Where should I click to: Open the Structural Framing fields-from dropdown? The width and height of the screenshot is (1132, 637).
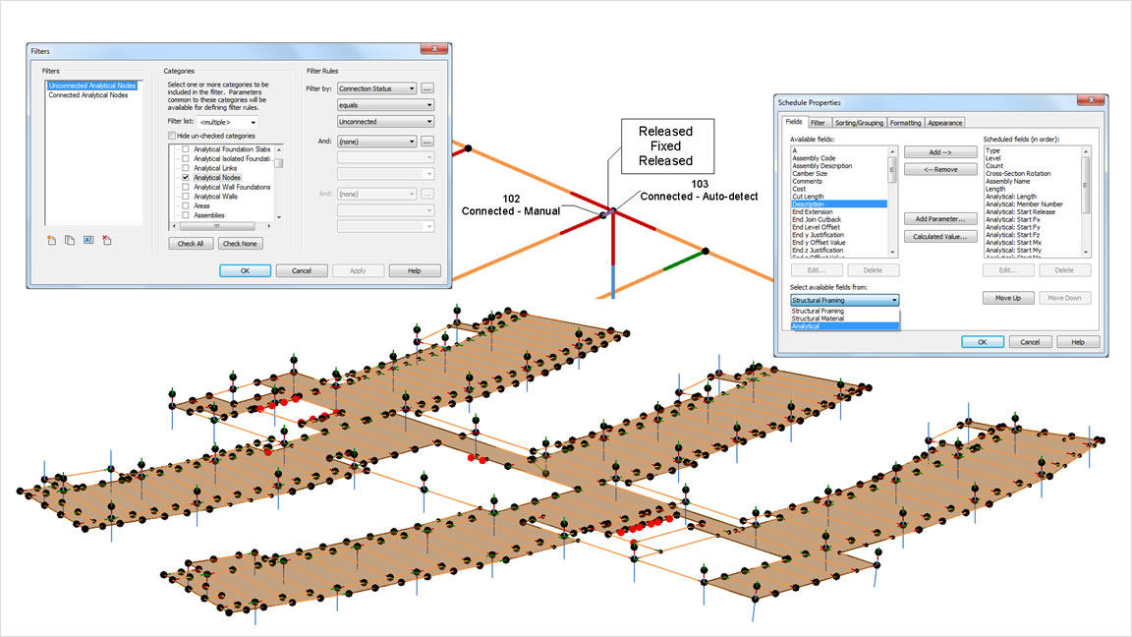point(845,300)
